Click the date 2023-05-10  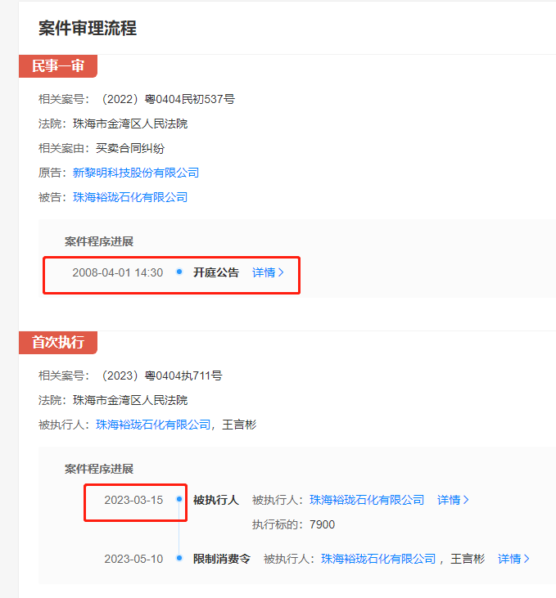[133, 559]
